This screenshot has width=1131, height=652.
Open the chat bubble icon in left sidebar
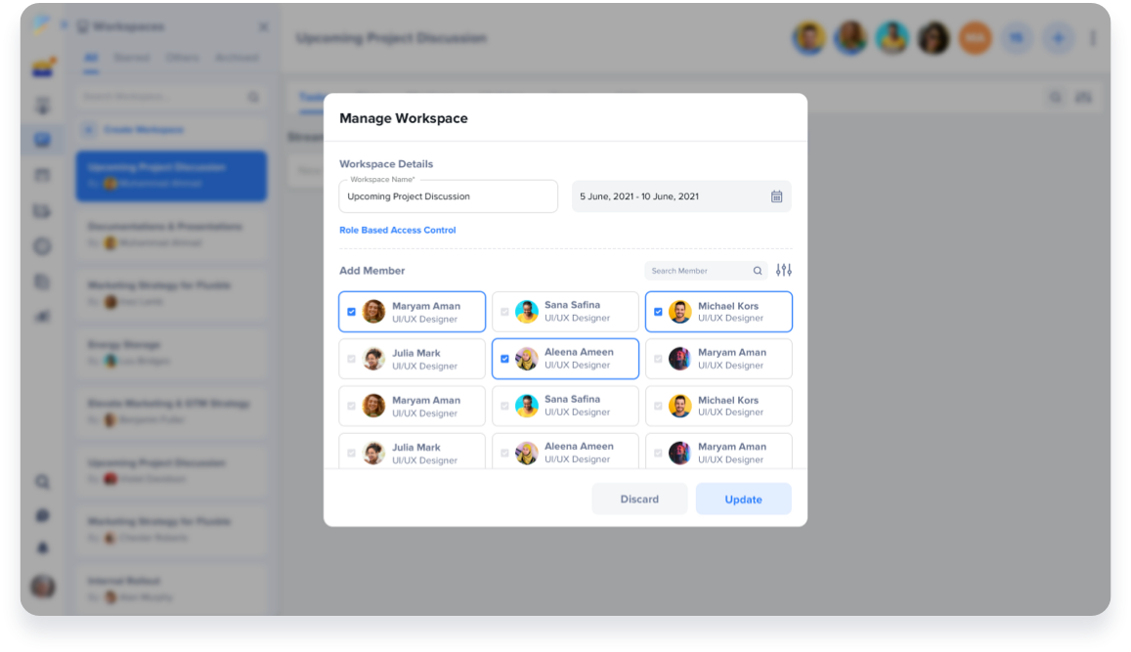(43, 516)
